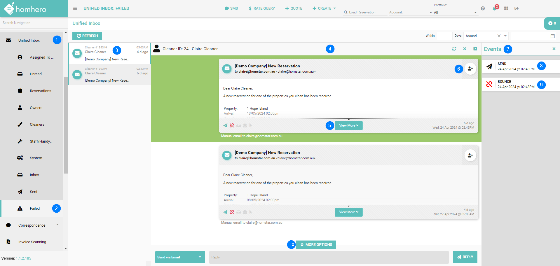Click the logout icon in top bar
Screen dimensions: 560x266
click(x=517, y=8)
